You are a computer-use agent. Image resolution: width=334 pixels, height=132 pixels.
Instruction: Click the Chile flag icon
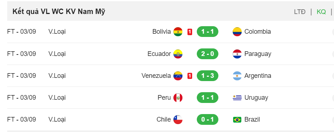178,120
